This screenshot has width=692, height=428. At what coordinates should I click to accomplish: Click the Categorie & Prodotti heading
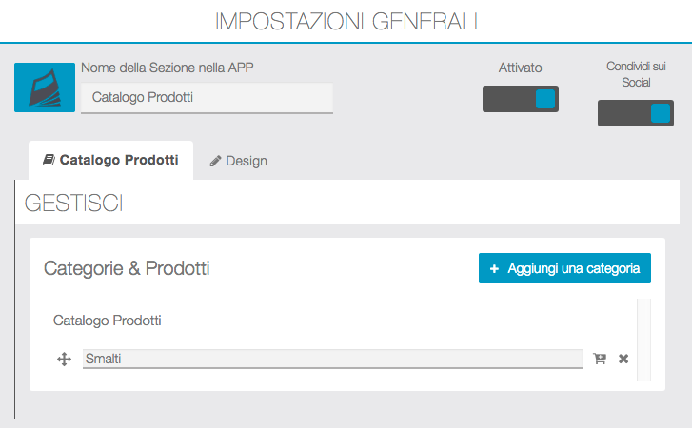click(x=127, y=268)
